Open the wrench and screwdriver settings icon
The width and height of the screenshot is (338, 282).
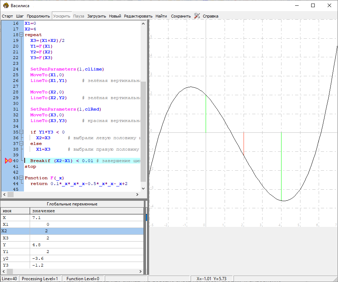197,16
